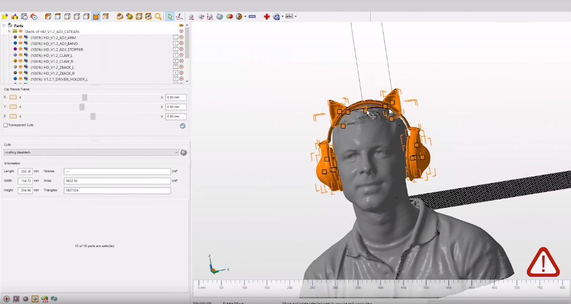Click the Y clip plane slider handle
This screenshot has height=304, width=571.
pos(82,106)
